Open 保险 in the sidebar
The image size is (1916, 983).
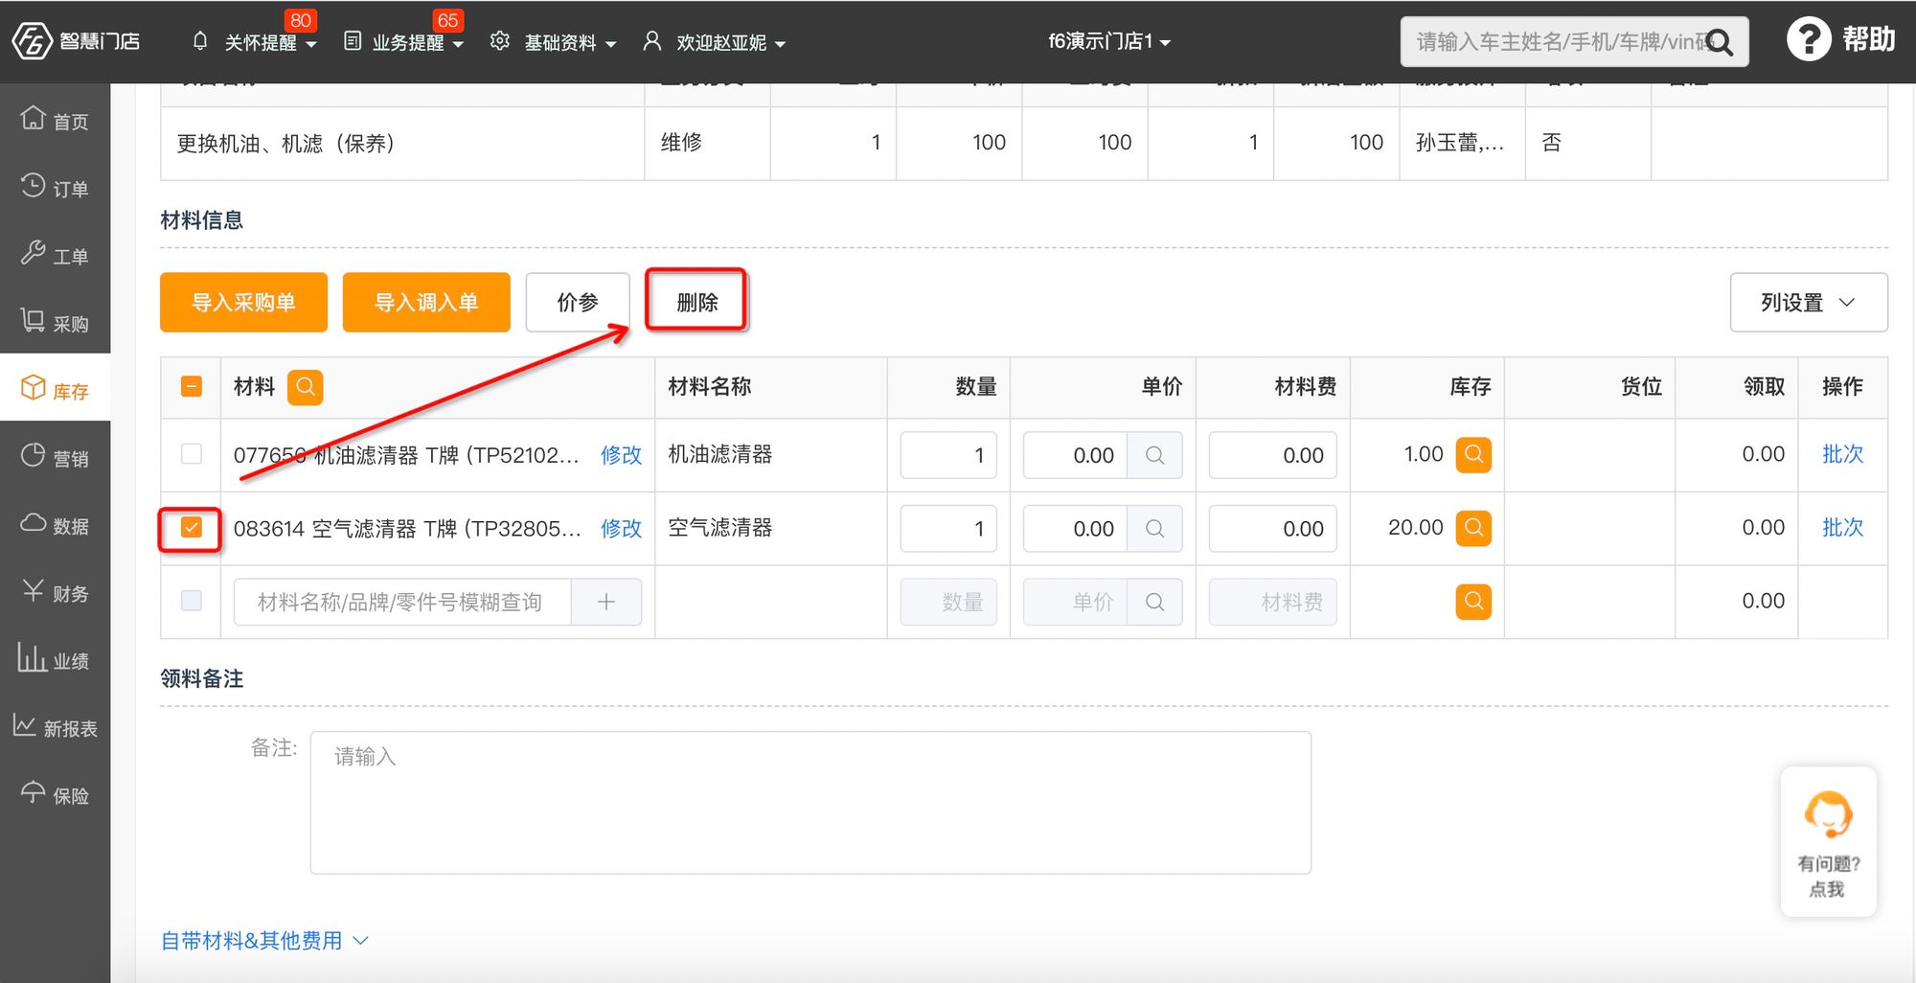pyautogui.click(x=56, y=795)
